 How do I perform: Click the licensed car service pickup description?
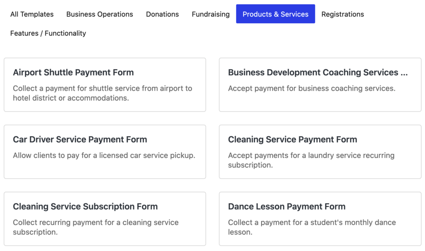[104, 155]
